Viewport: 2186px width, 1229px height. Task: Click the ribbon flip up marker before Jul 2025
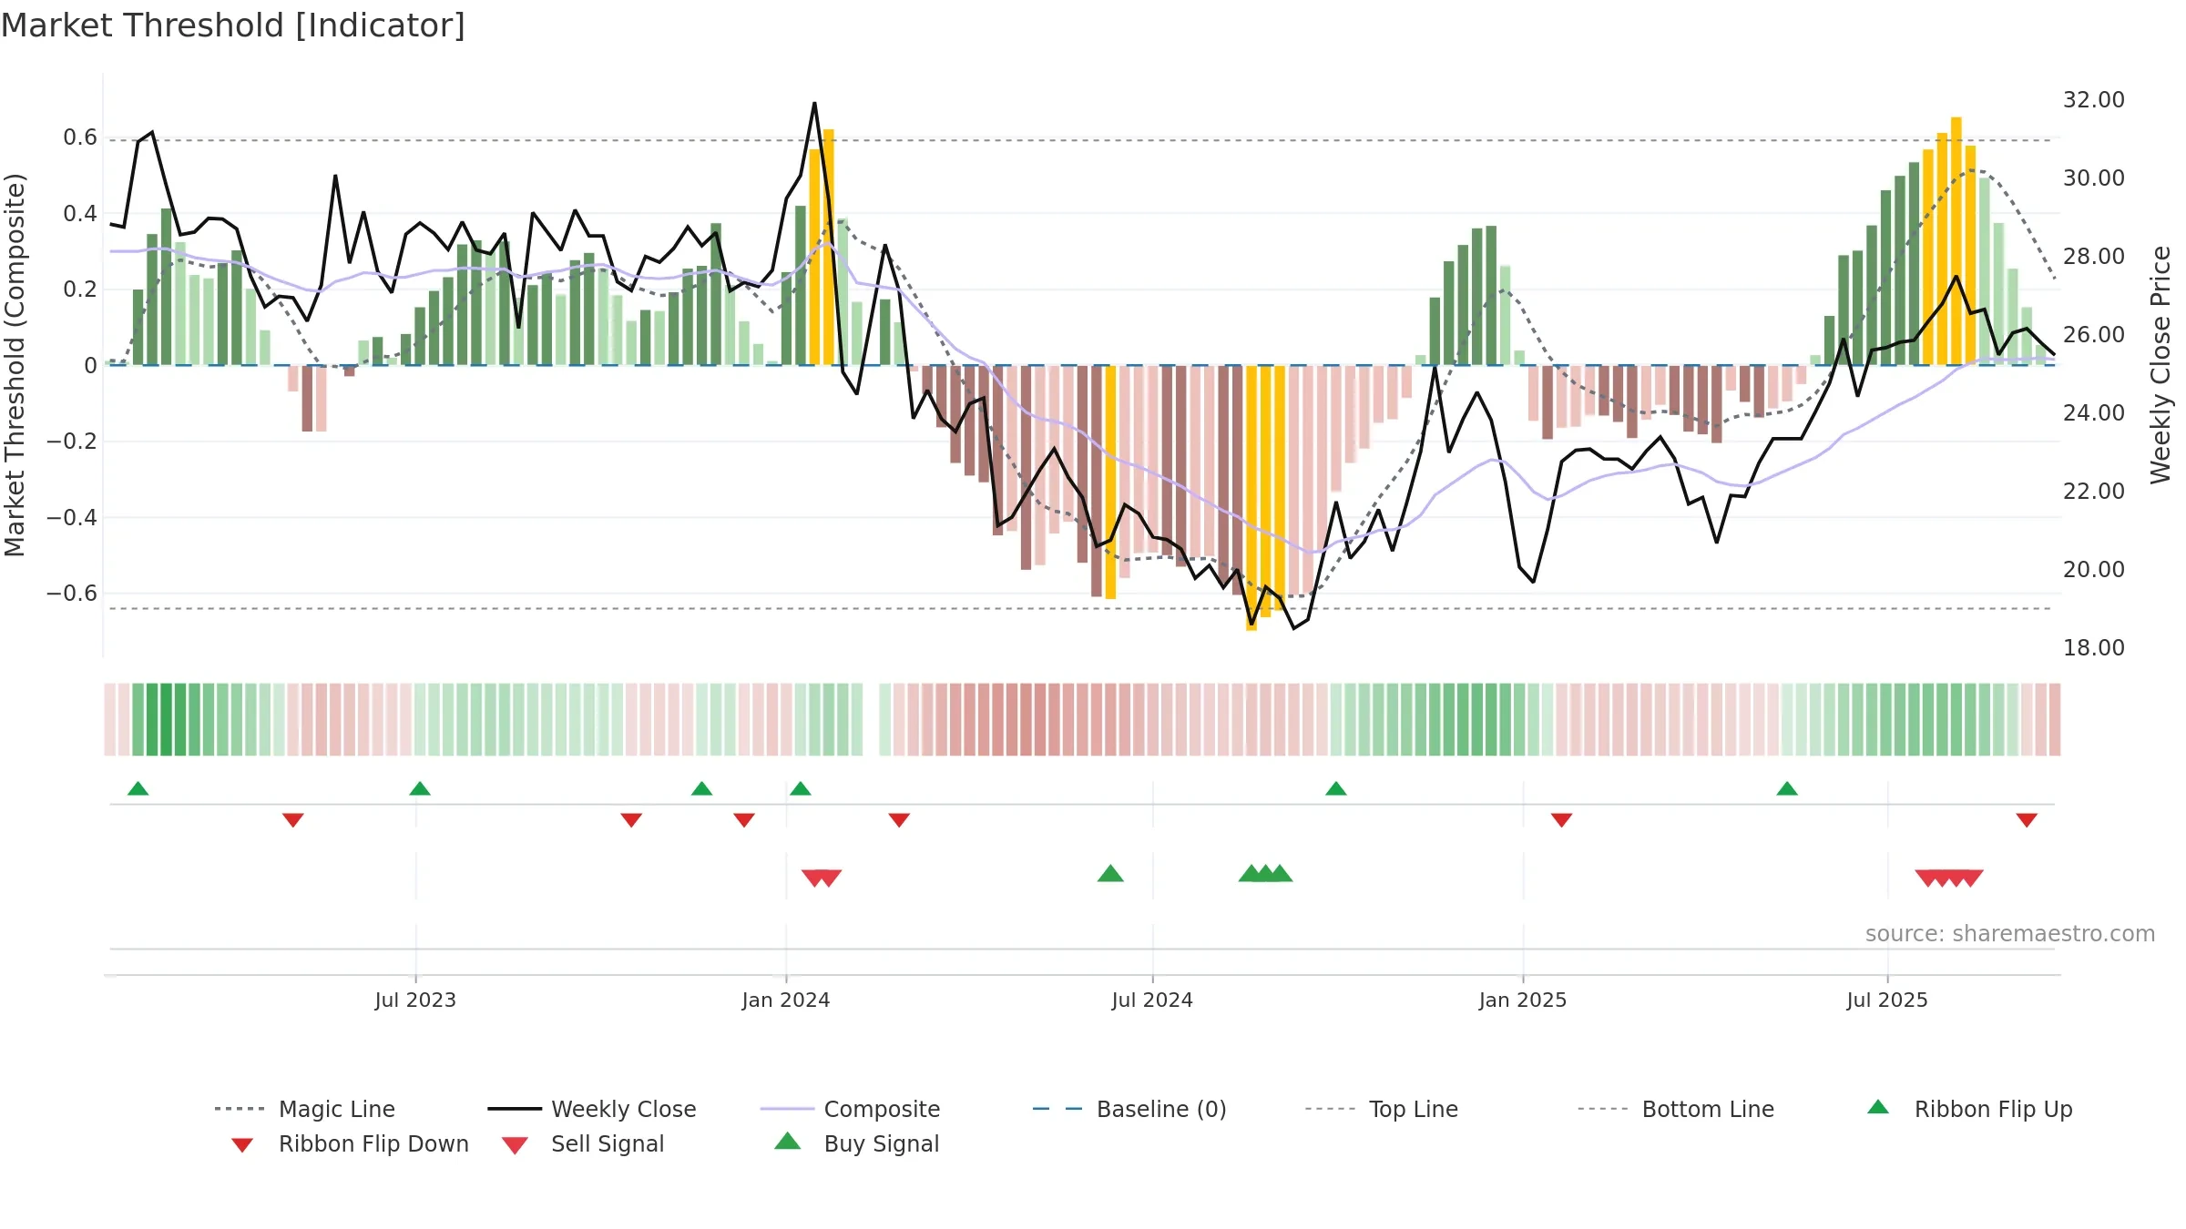point(1787,788)
